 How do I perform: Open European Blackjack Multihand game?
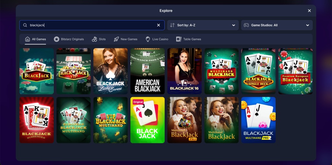[x=74, y=120]
